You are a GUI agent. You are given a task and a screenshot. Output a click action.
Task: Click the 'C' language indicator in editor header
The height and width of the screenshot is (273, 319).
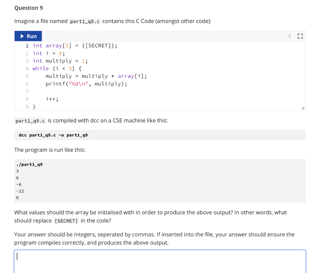pos(290,36)
